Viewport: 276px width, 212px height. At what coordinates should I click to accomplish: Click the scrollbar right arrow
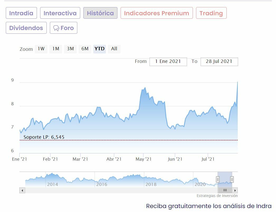[235, 190]
